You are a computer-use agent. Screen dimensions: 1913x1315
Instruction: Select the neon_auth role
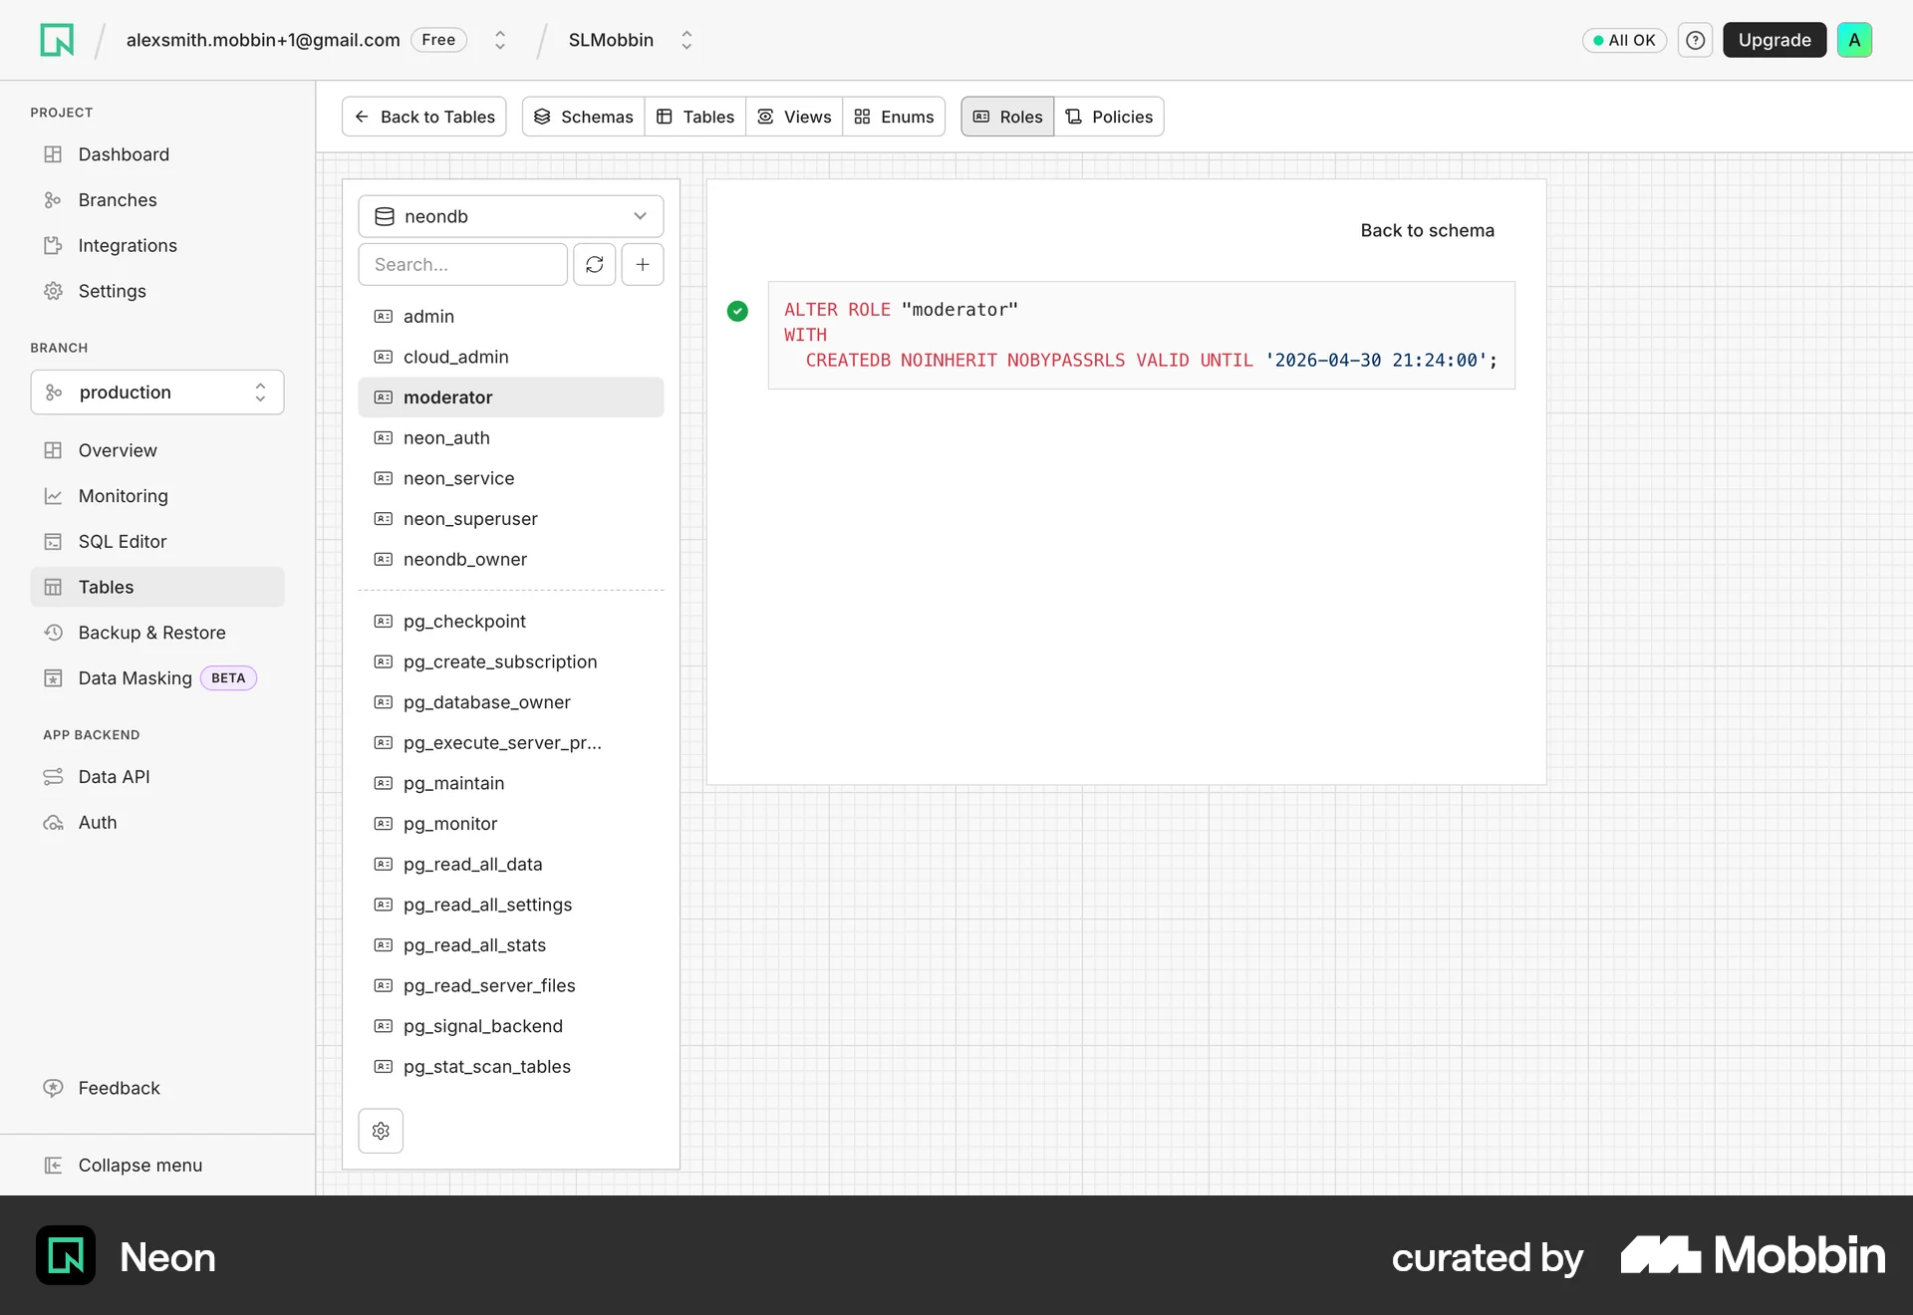click(511, 438)
